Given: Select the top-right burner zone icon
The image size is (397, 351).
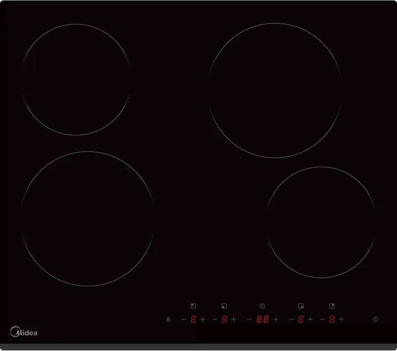Looking at the screenshot, I should click(332, 306).
